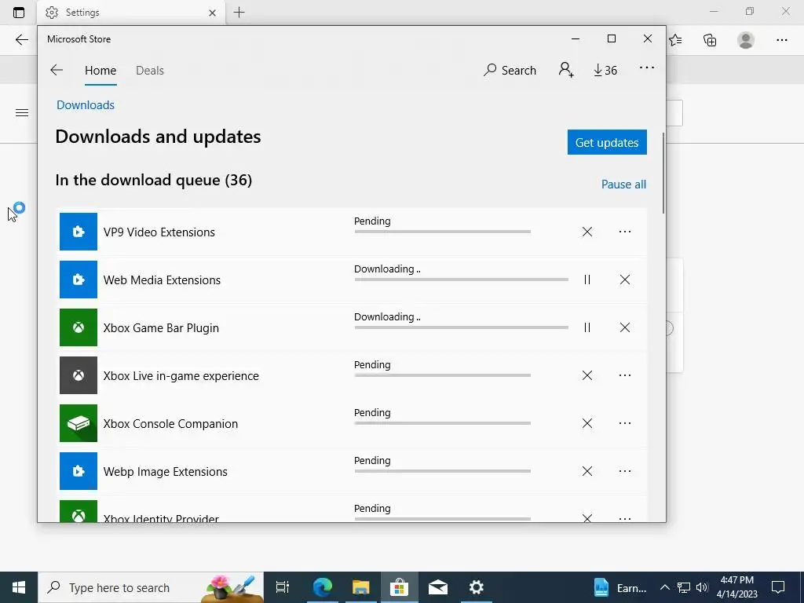Image resolution: width=804 pixels, height=603 pixels.
Task: Open the Web Media Extensions app icon
Action: (x=79, y=280)
